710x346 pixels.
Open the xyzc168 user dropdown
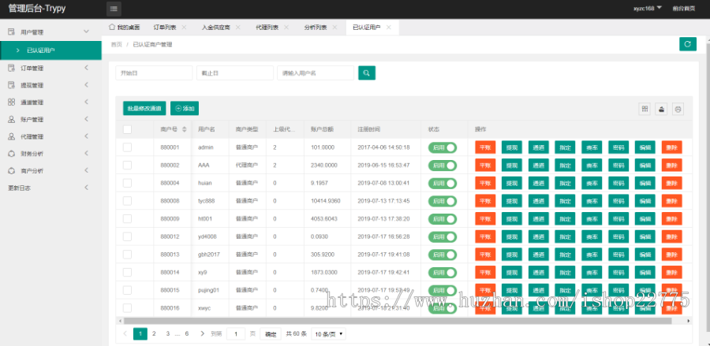pyautogui.click(x=648, y=8)
